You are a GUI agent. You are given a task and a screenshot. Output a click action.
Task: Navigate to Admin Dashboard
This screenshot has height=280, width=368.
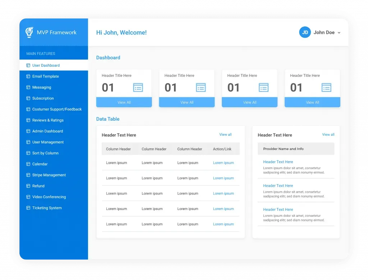click(54, 131)
